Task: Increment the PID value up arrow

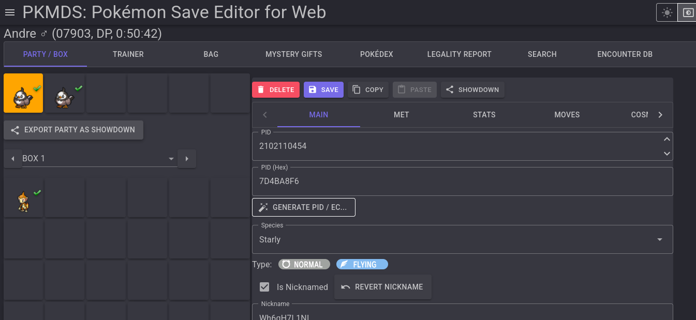Action: click(x=667, y=139)
